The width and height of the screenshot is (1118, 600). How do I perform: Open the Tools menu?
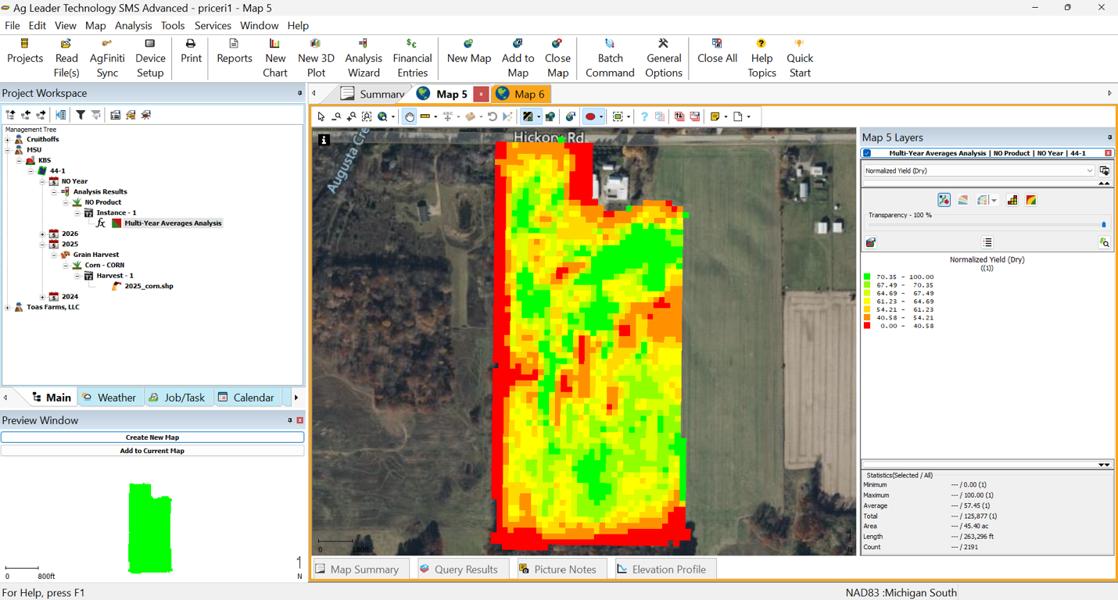tap(173, 26)
